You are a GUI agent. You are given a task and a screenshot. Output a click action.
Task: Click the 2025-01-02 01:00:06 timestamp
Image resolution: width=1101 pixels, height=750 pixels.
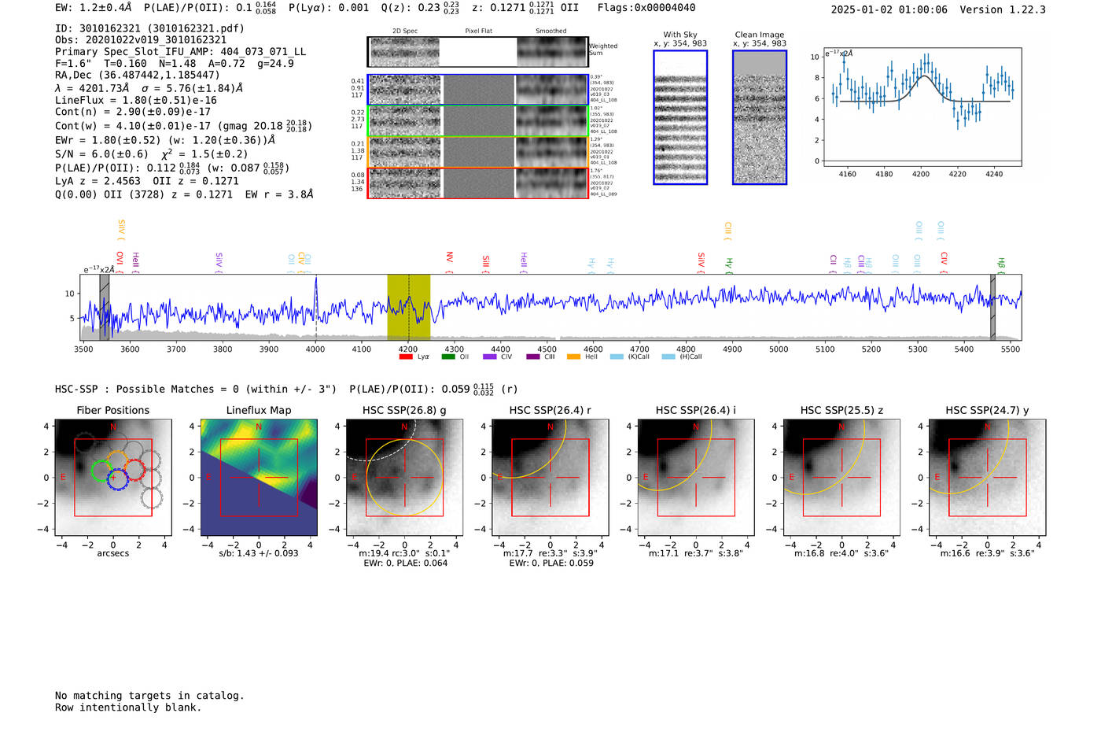(889, 9)
